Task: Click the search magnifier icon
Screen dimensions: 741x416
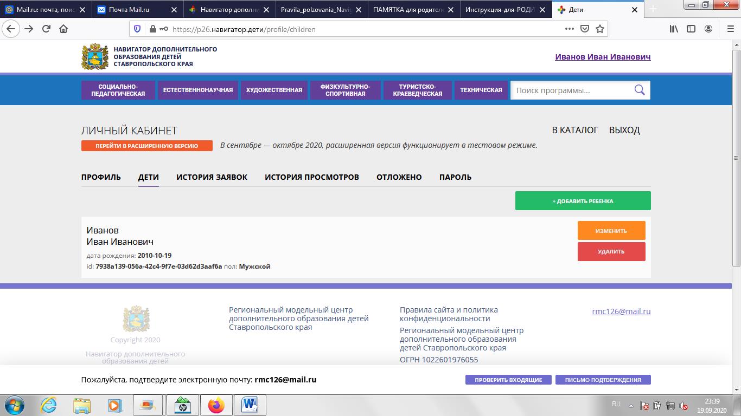Action: 640,90
